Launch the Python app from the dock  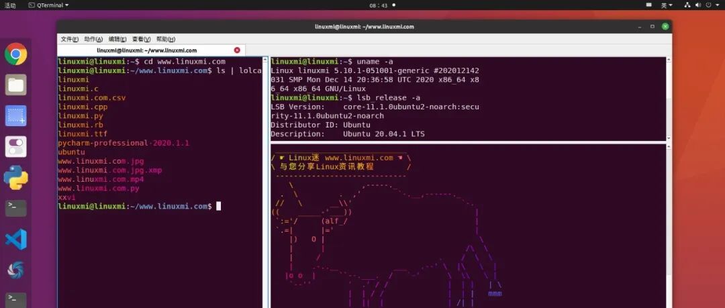coord(15,178)
